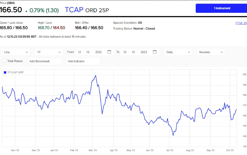Click the Add Benchmark field
Screen dimensions: 247x155
pyautogui.click(x=45, y=61)
